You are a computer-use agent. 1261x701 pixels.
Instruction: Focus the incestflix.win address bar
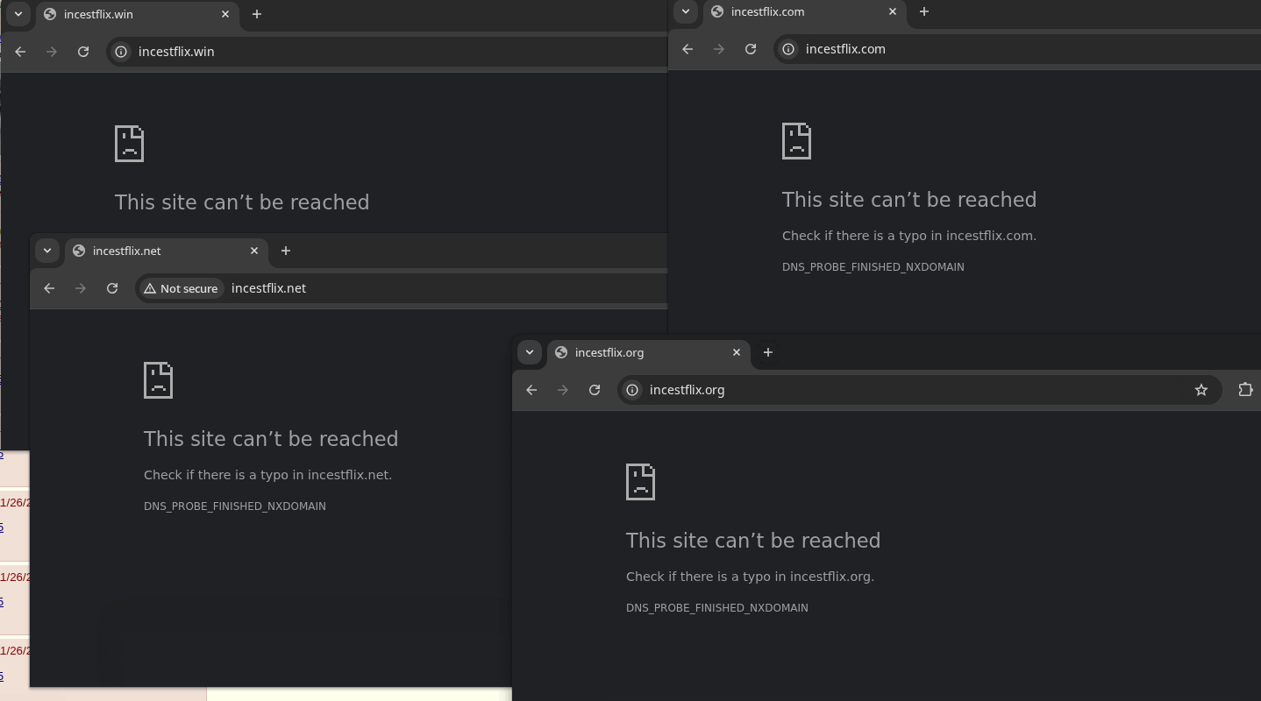[387, 52]
